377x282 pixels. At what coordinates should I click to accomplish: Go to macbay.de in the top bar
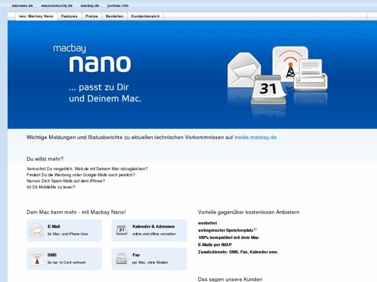pos(90,6)
